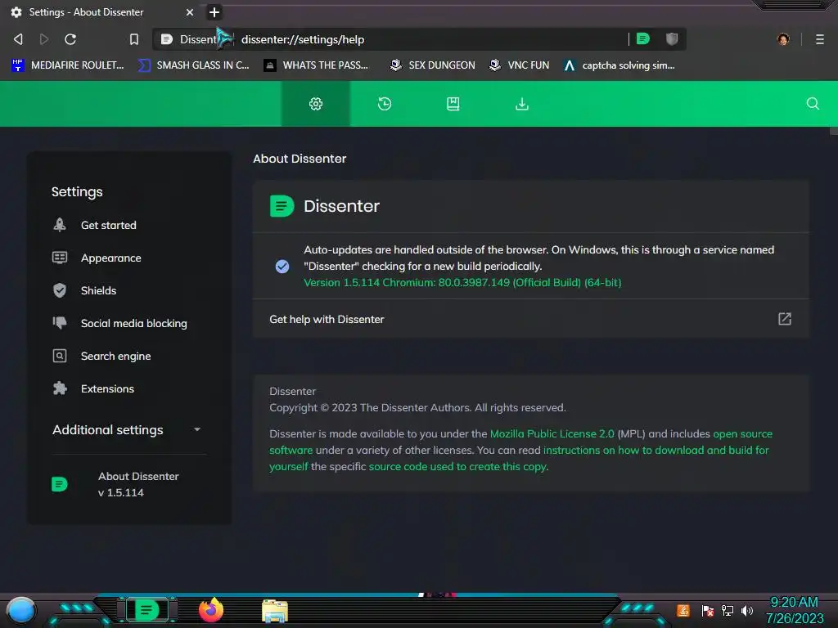Screen dimensions: 838x628
Task: Click the page scrollbar on right edge
Action: coord(833,130)
